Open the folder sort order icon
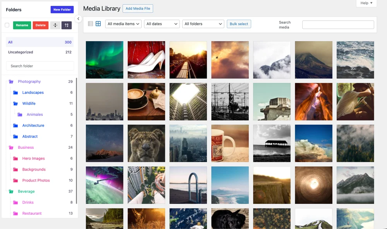This screenshot has height=229, width=387. tap(67, 25)
